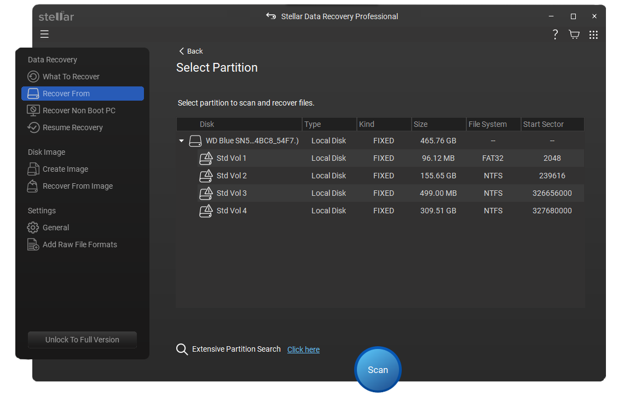Click the back arrow icon in title bar

(271, 16)
